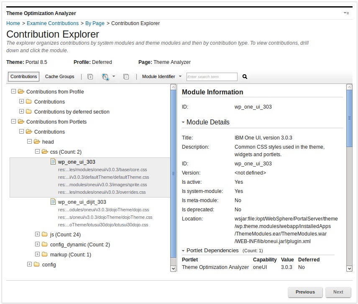
Task: Select the config folder icon
Action: 36,264
